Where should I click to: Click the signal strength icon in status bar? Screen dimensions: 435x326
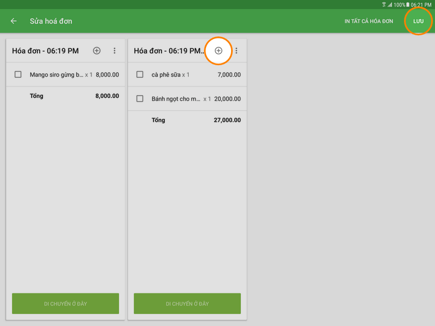(390, 5)
